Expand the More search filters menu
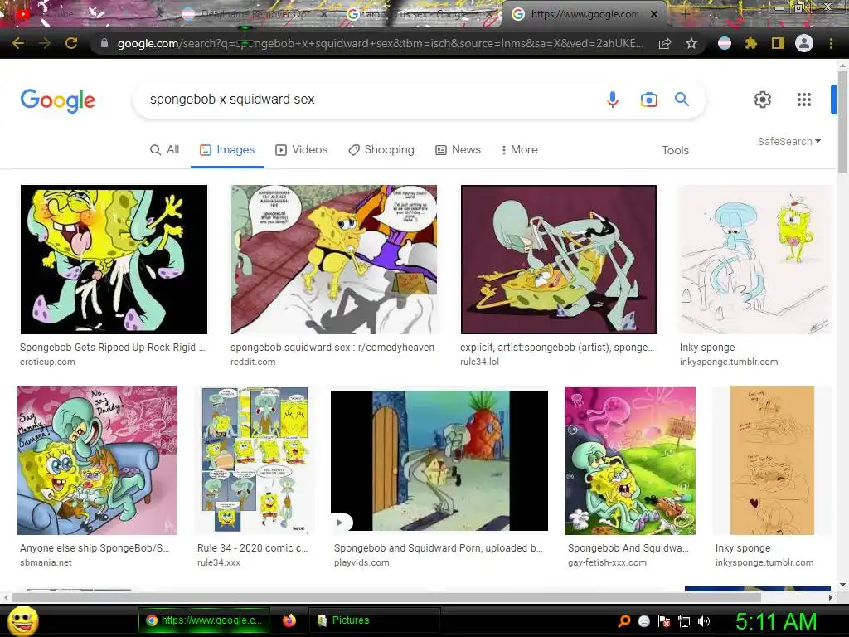849x637 pixels. [519, 149]
